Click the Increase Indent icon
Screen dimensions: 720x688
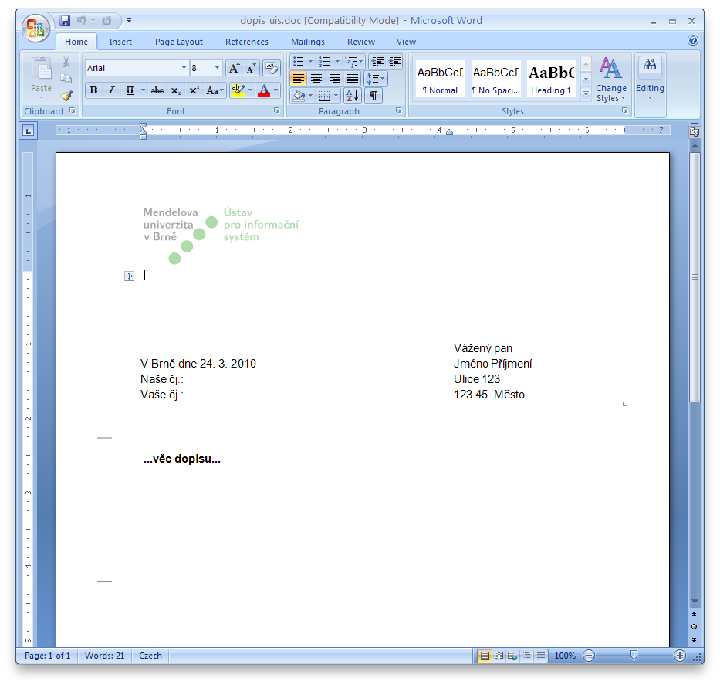(395, 62)
